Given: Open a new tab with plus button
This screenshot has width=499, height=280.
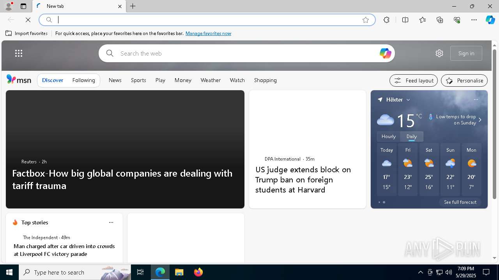Looking at the screenshot, I should pyautogui.click(x=133, y=6).
